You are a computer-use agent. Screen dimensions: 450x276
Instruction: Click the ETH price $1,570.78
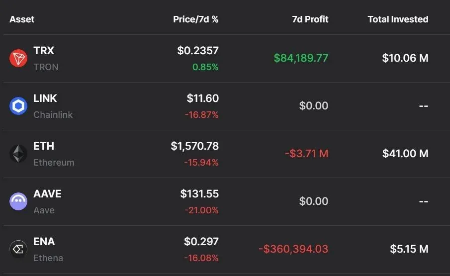(x=194, y=146)
